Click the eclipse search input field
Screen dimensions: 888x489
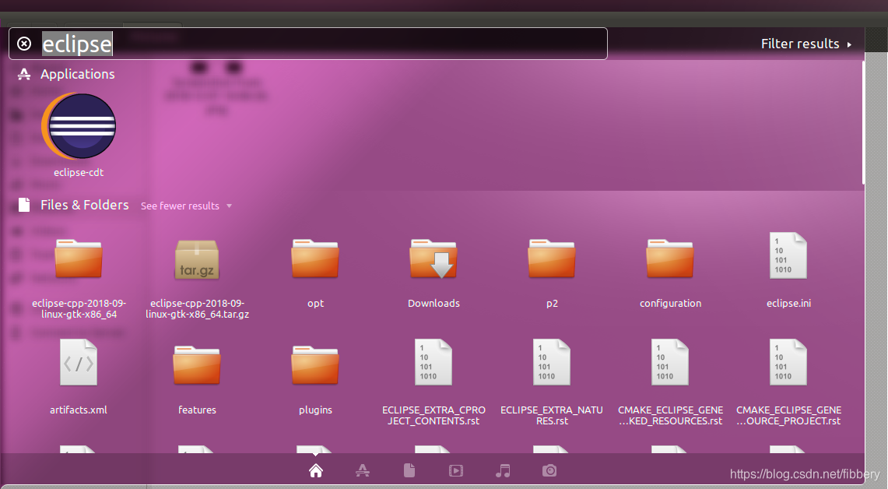tap(308, 44)
